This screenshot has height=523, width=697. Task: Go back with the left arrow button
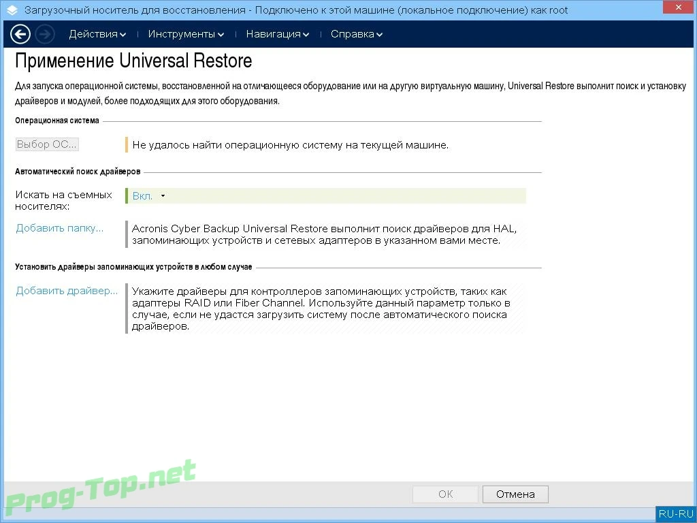pyautogui.click(x=20, y=34)
